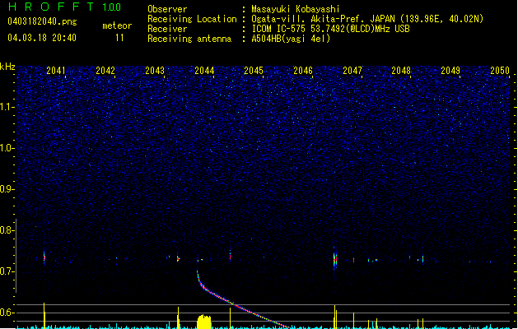Click the wide yellow power burst block

(x=202, y=321)
